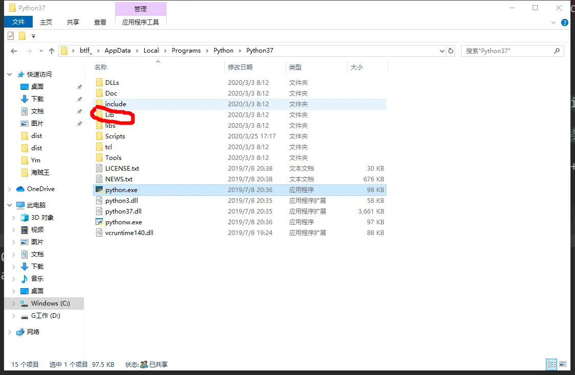The height and width of the screenshot is (375, 575).
Task: Select the tcl folder row
Action: [240, 147]
